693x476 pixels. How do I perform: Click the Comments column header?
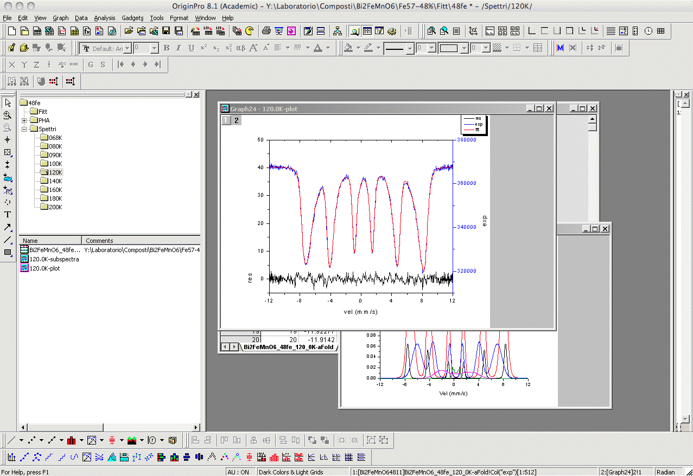tap(99, 241)
